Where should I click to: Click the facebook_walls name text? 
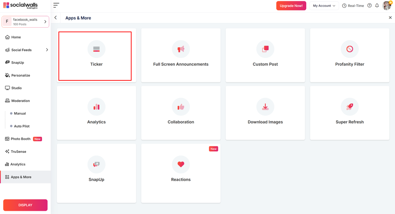tap(25, 20)
